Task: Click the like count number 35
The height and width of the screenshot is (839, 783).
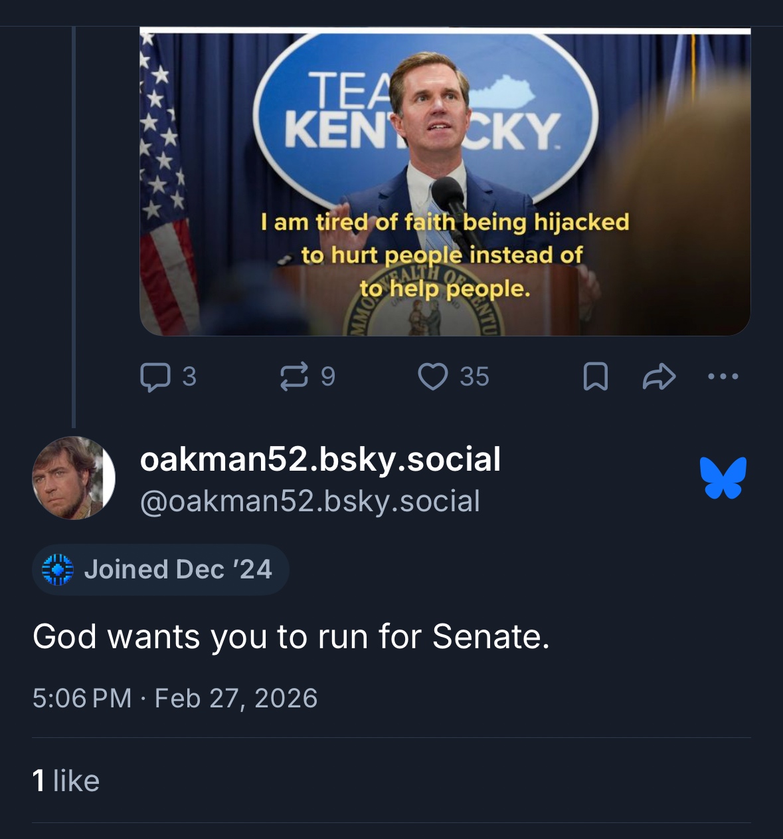Action: (474, 377)
